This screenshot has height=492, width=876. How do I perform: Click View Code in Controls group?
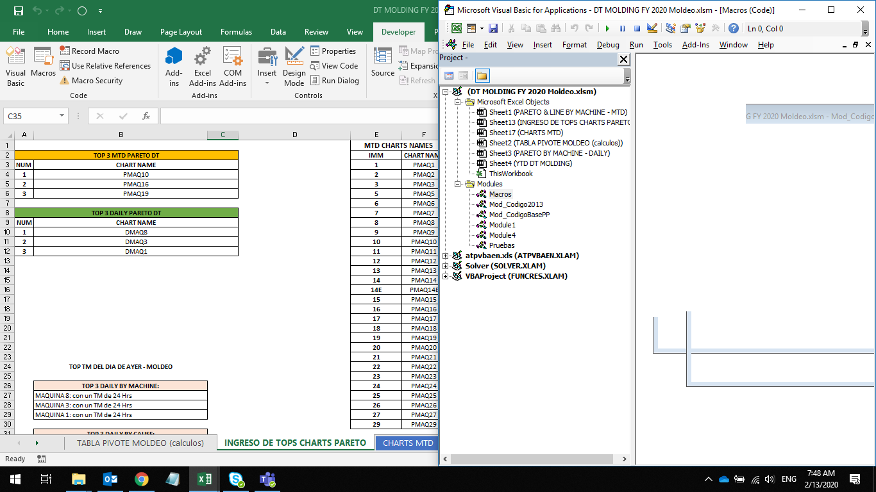click(333, 66)
